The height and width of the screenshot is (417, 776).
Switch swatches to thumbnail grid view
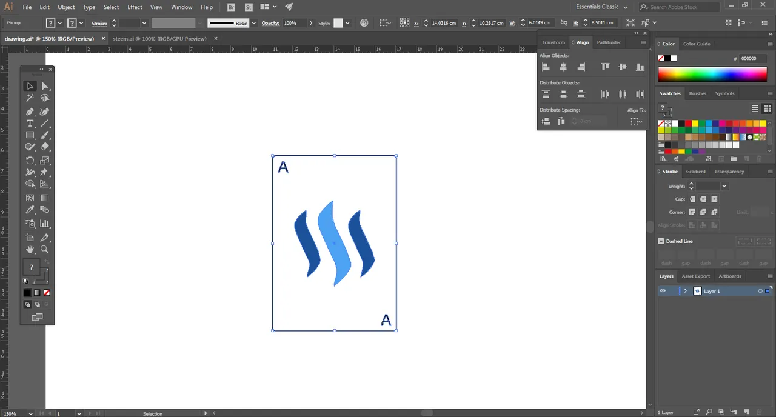[x=767, y=108]
